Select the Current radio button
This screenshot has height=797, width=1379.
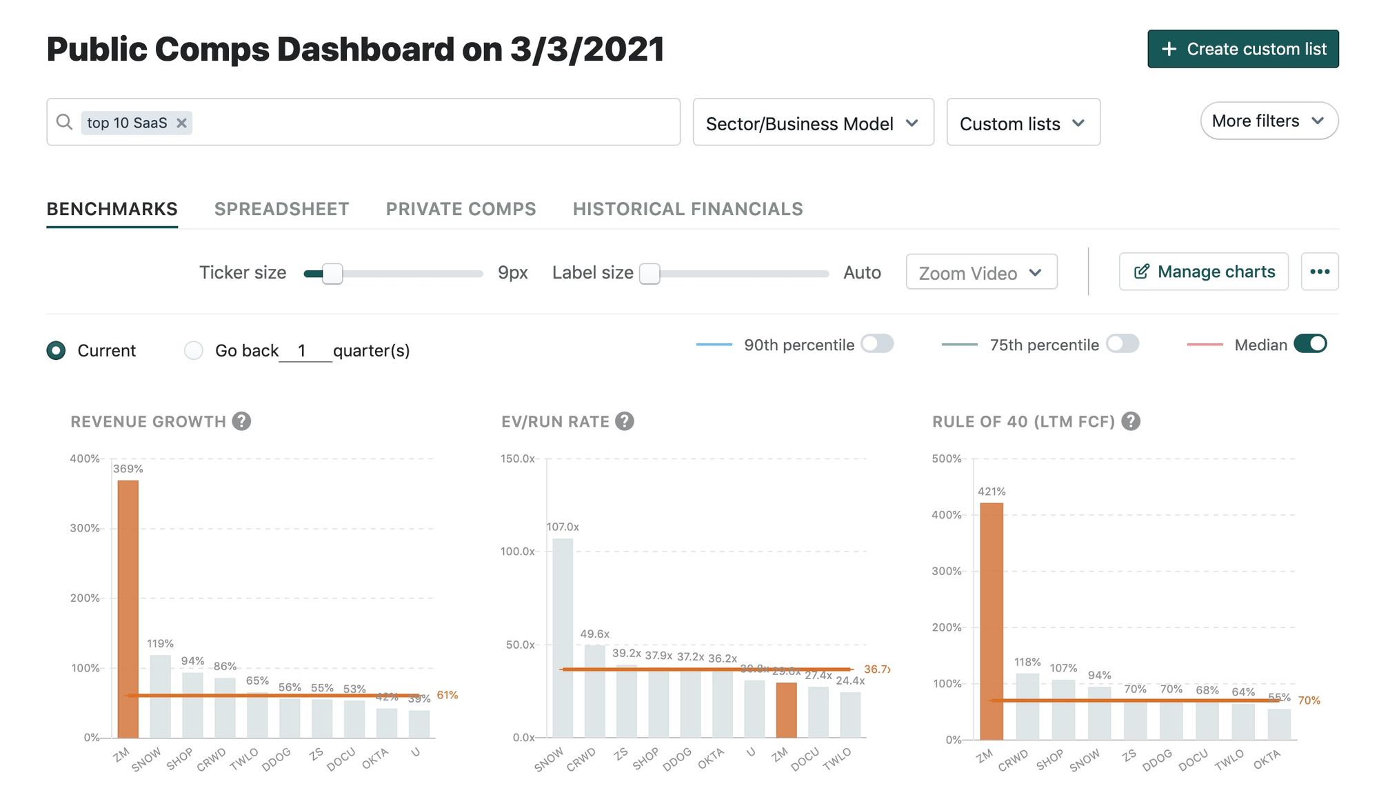[x=56, y=350]
